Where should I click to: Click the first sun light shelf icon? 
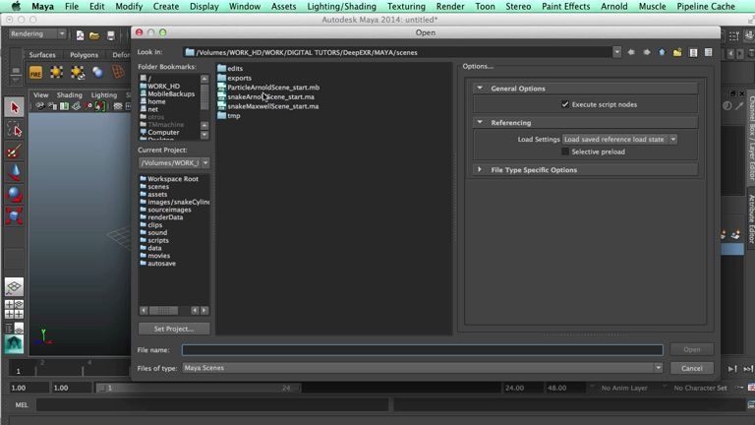click(56, 72)
